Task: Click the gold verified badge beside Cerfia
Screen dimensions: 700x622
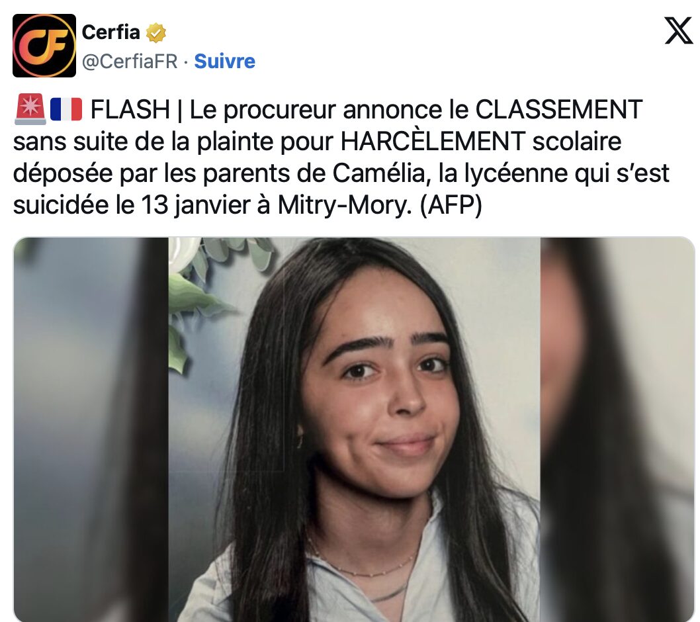Action: click(155, 33)
